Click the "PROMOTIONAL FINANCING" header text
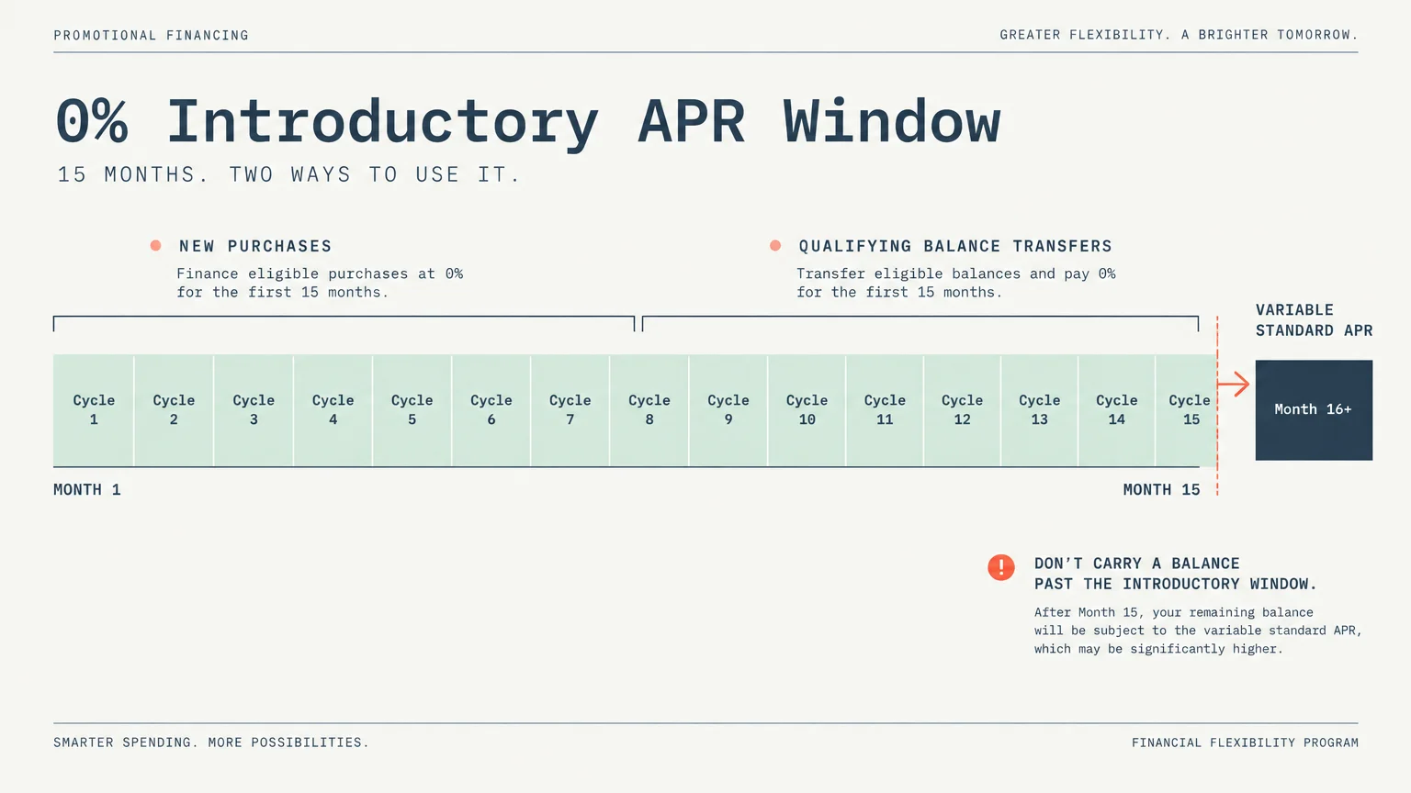 [151, 35]
